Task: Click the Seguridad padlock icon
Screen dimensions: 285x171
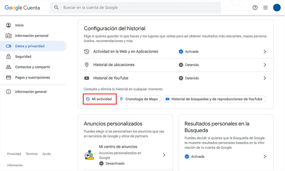Action: (x=9, y=56)
